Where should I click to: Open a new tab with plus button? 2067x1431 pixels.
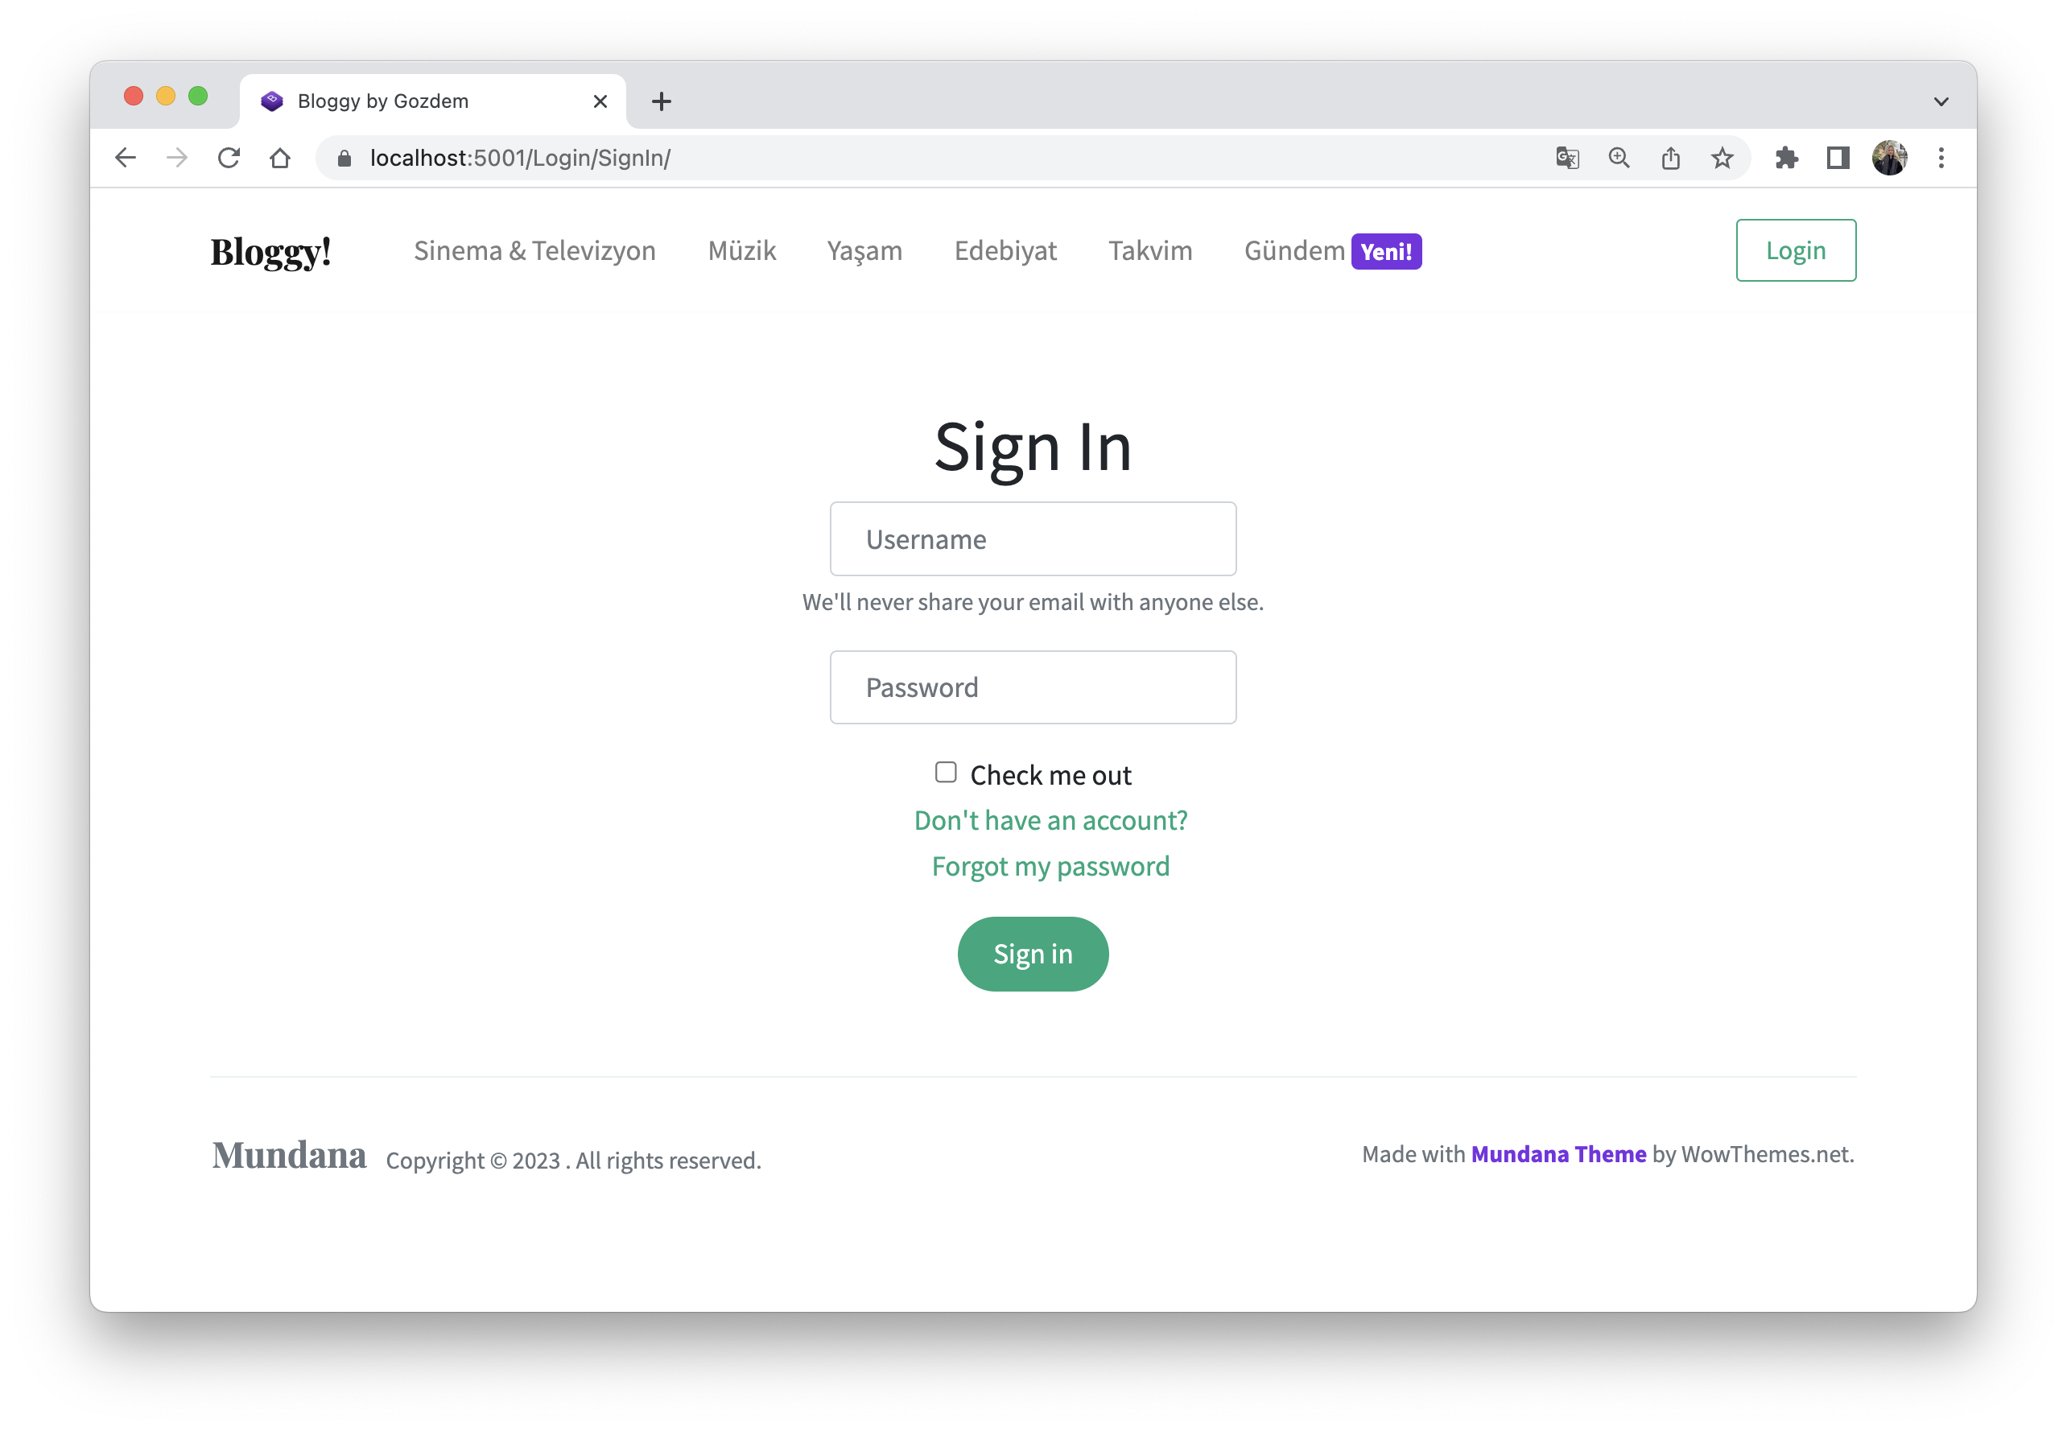(x=661, y=101)
